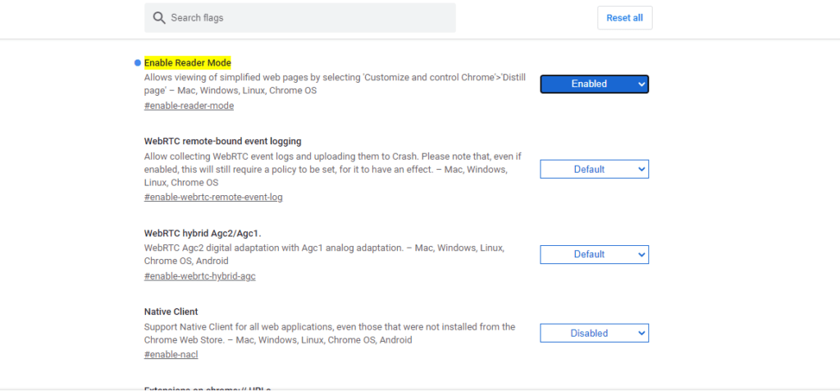Click the WebRTC hybrid Agc2/Agc1 heading
The height and width of the screenshot is (391, 840).
pyautogui.click(x=203, y=234)
